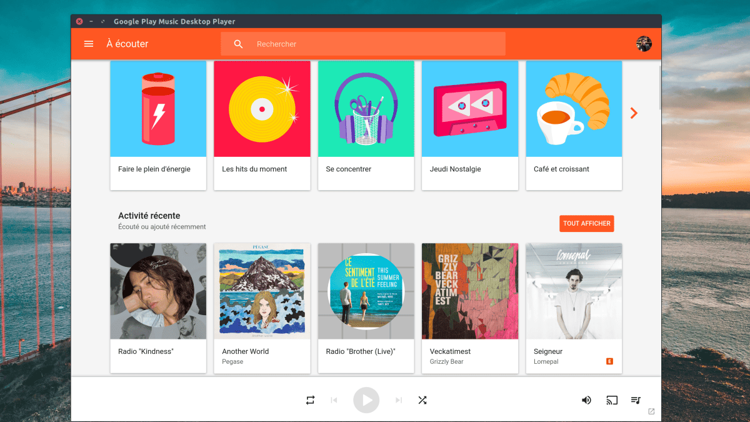
Task: Show next station cards with chevron
Action: (x=634, y=113)
